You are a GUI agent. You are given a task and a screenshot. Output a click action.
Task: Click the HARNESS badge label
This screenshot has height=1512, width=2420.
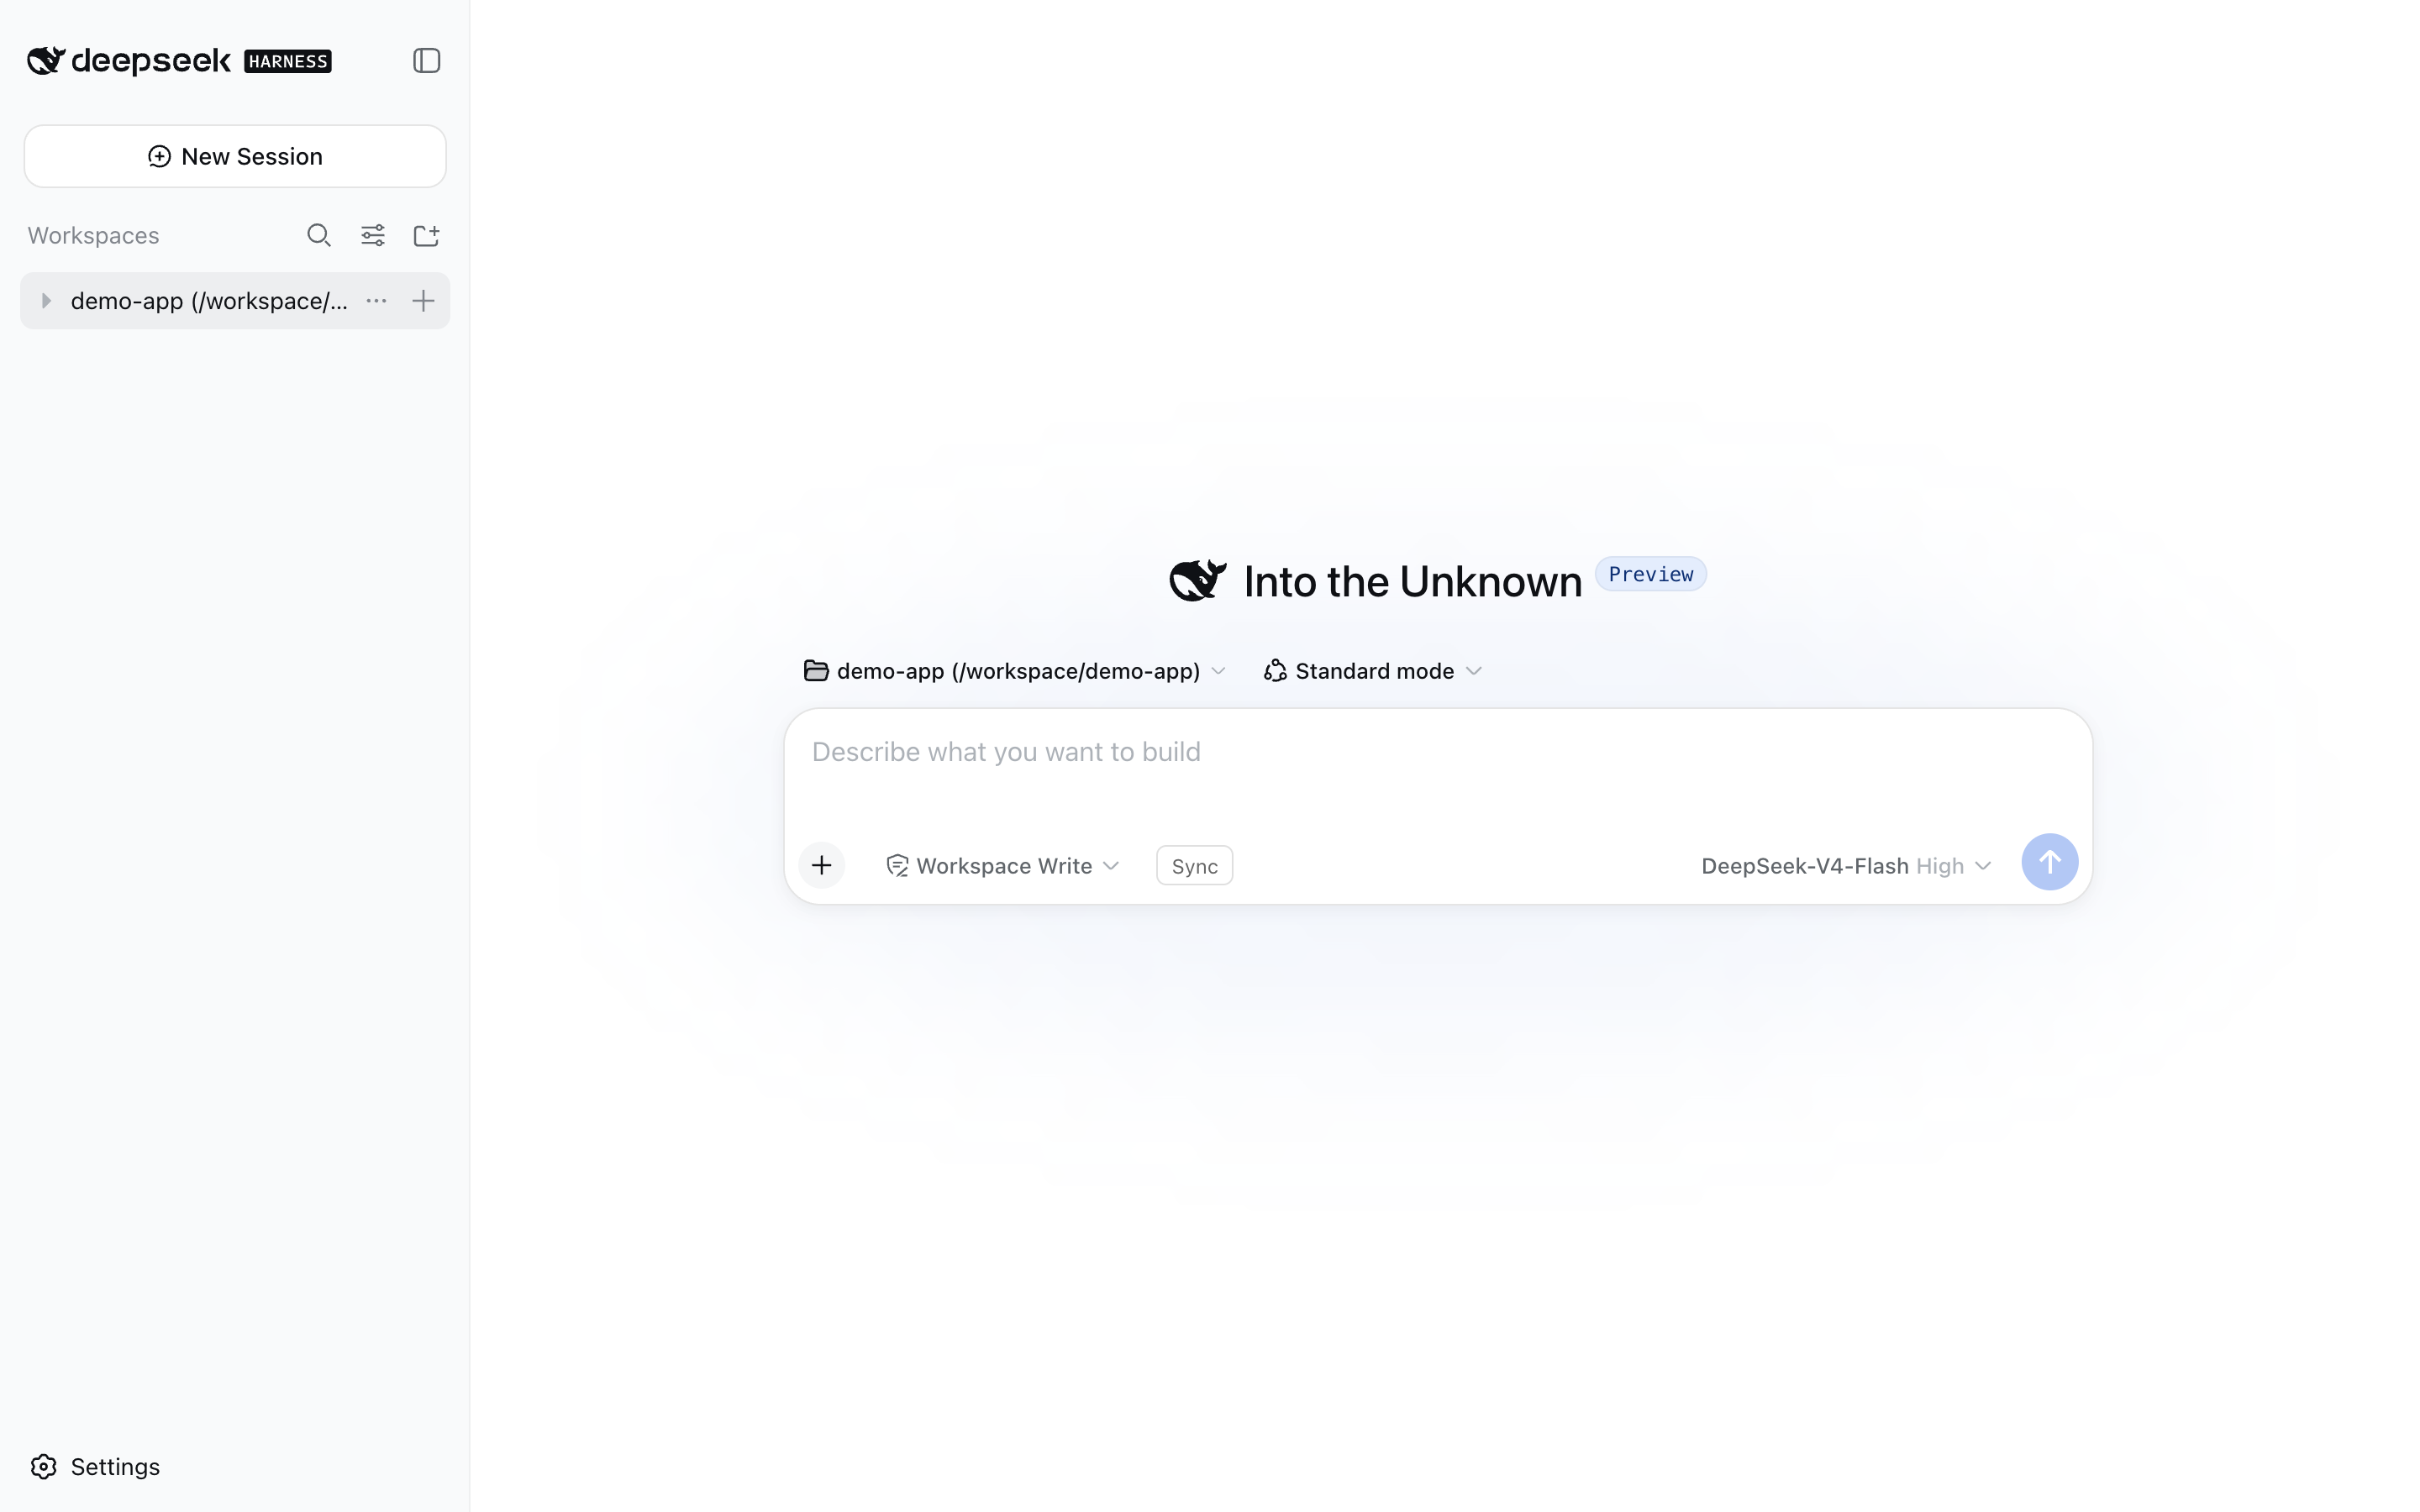(x=288, y=61)
